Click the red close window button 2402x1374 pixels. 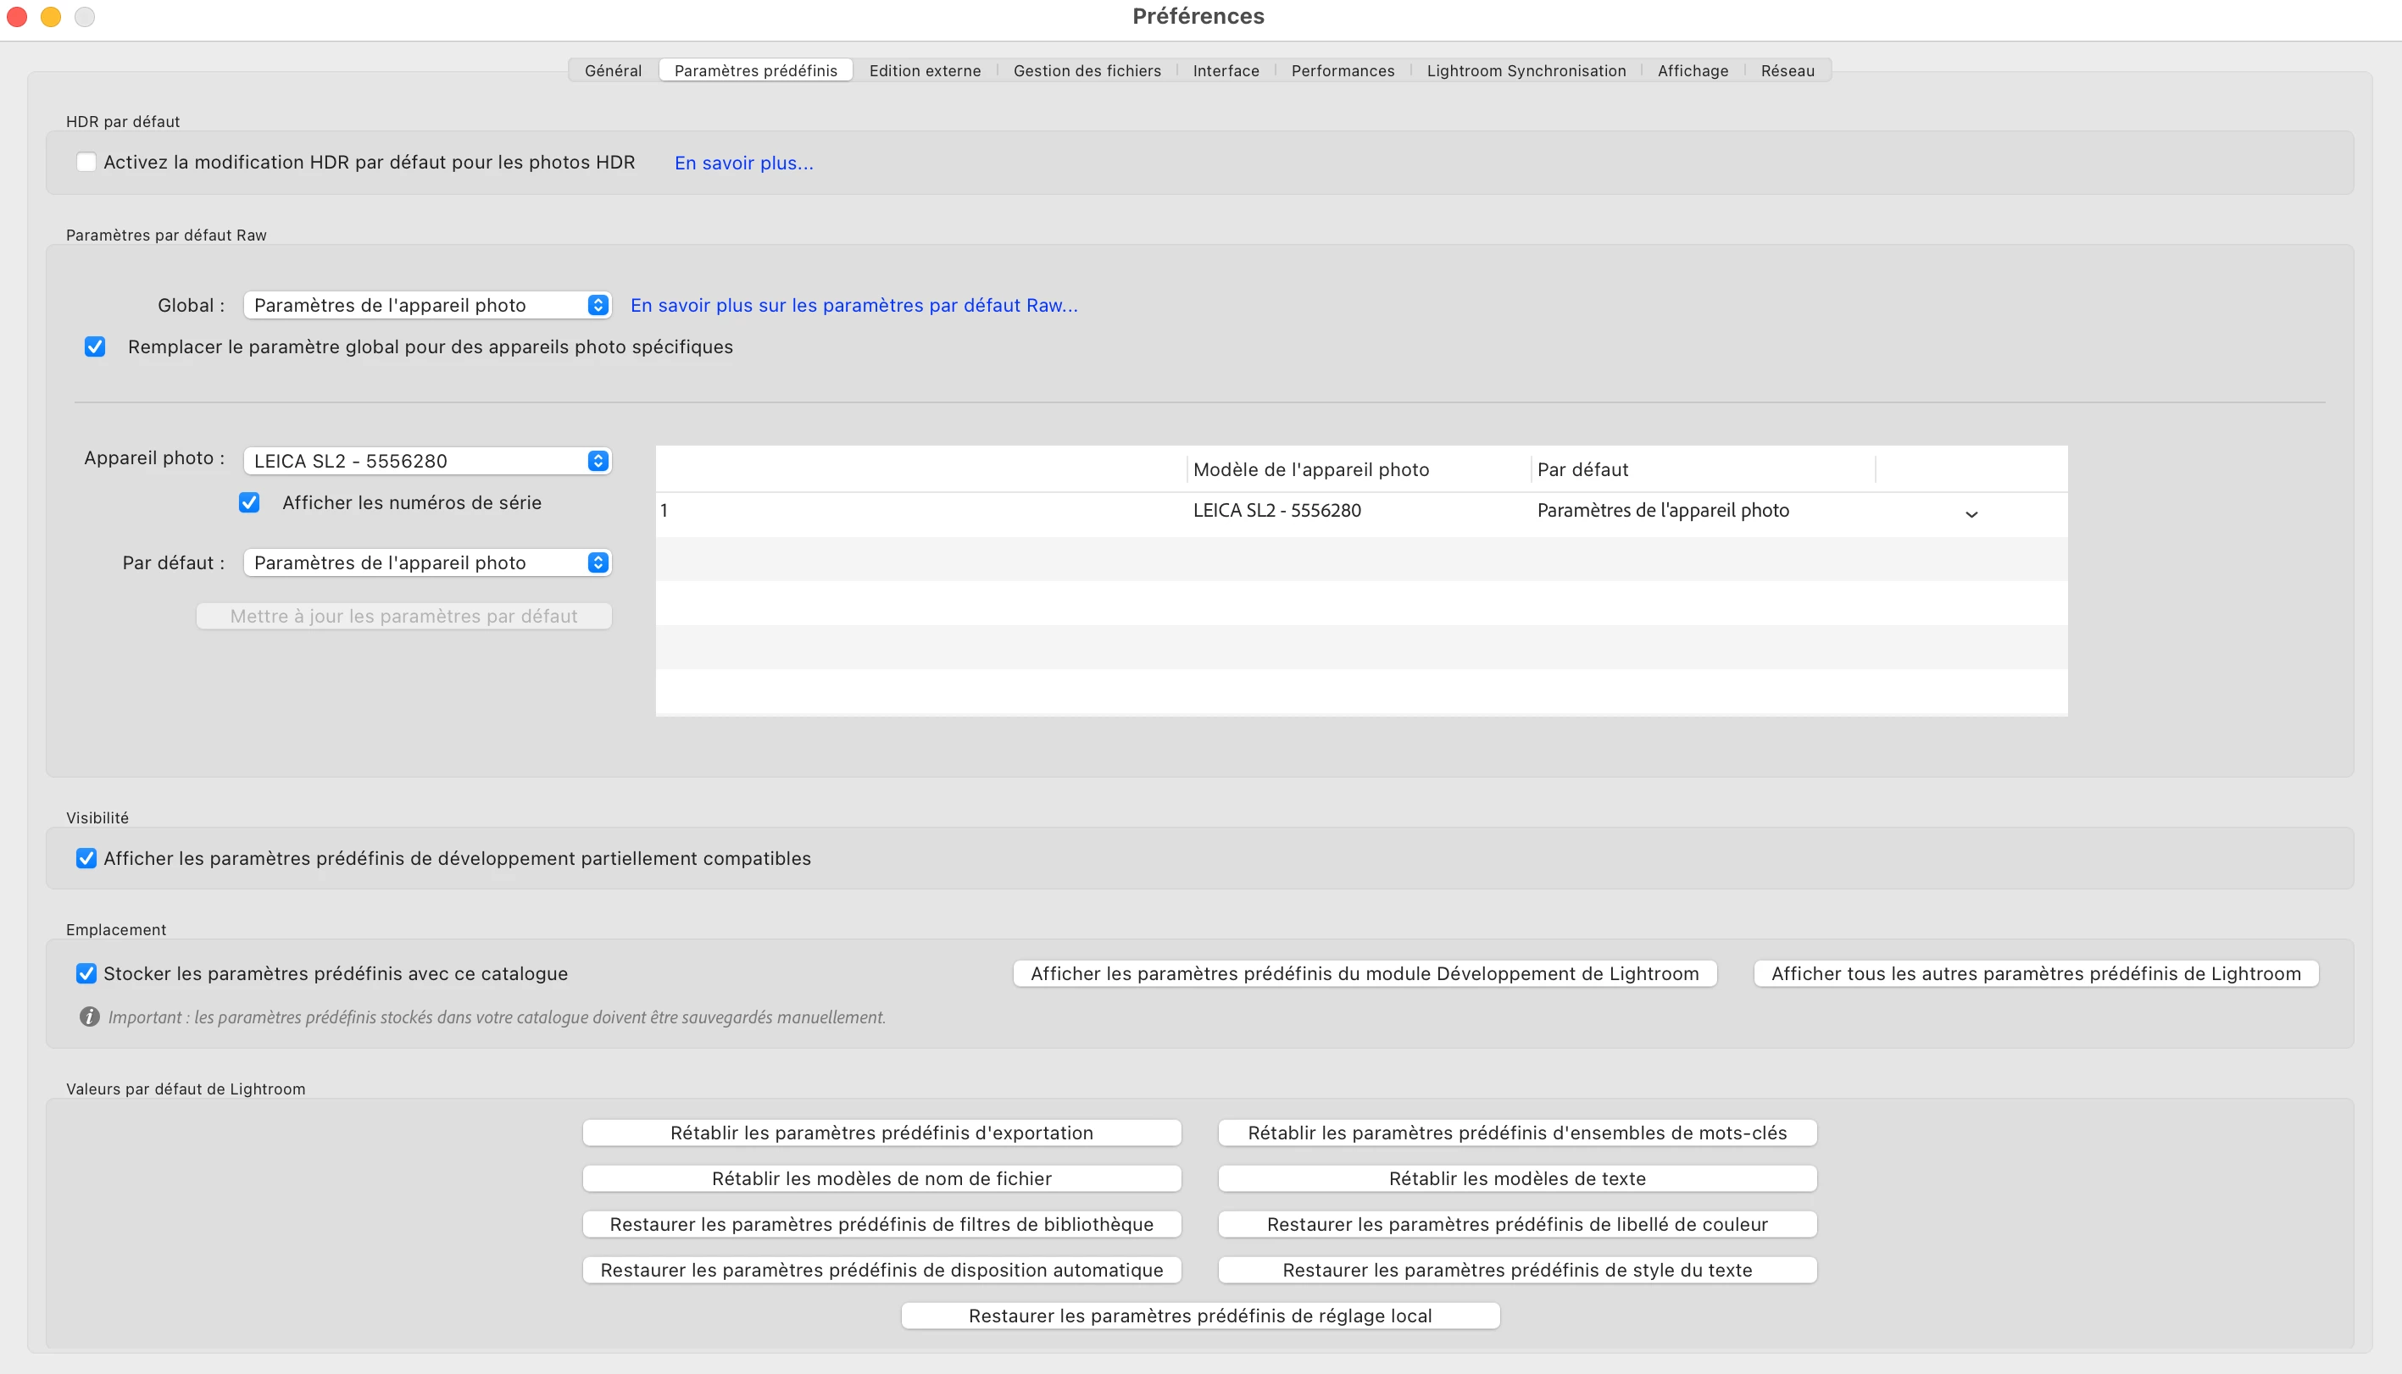click(x=17, y=16)
